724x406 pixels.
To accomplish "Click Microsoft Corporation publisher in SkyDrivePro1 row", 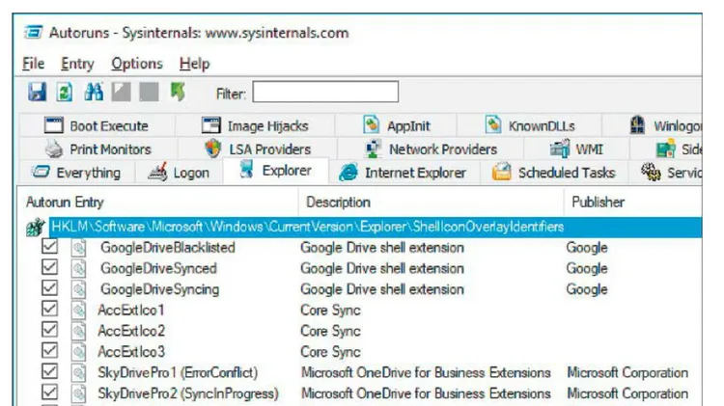I will click(x=627, y=372).
